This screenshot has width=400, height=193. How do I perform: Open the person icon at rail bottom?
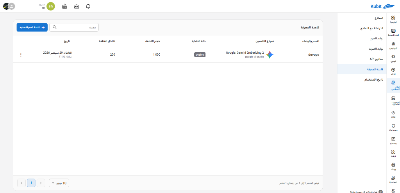click(x=393, y=190)
